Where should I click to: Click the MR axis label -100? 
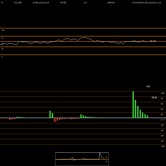pos(163,146)
